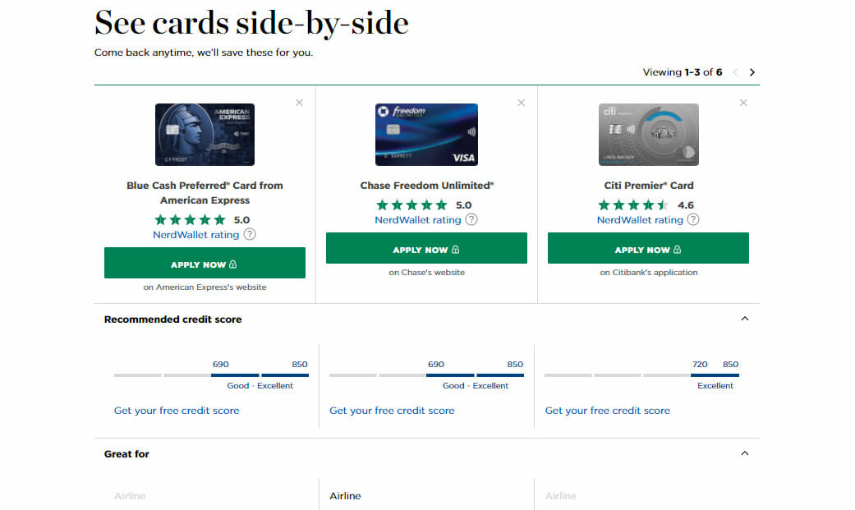Image resolution: width=855 pixels, height=510 pixels.
Task: Get your free credit score under Citi Premier
Action: [608, 410]
